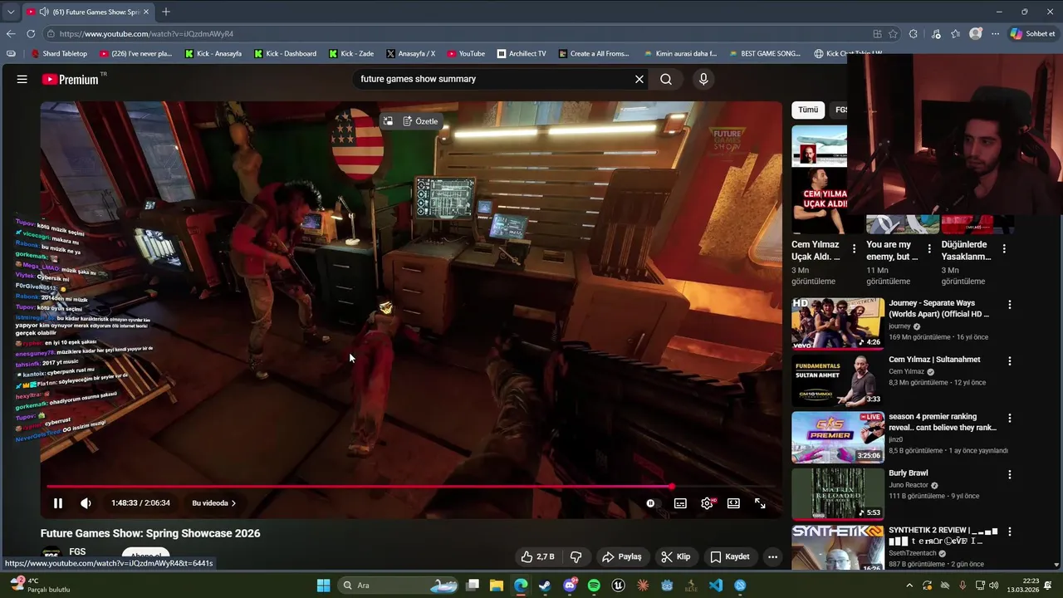This screenshot has width=1063, height=598.
Task: Click the Özetle summarize button
Action: (420, 121)
